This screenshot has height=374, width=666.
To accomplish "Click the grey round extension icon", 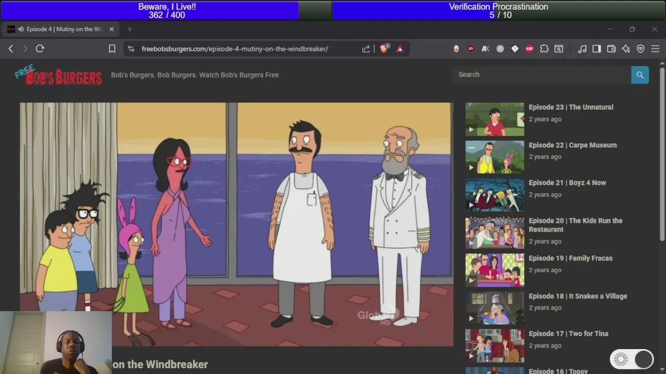I will click(500, 49).
